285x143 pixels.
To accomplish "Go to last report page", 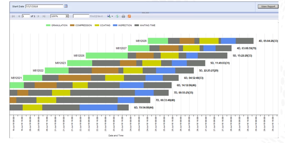I will (x=44, y=16).
